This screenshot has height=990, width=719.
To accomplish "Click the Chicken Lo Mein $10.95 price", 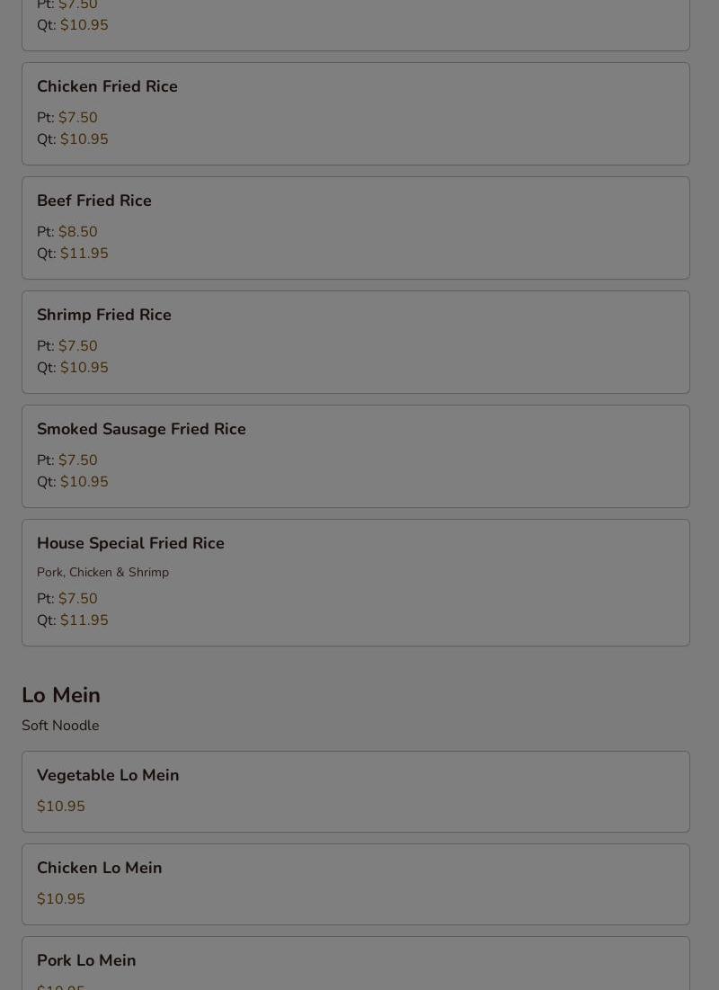I will tap(60, 899).
